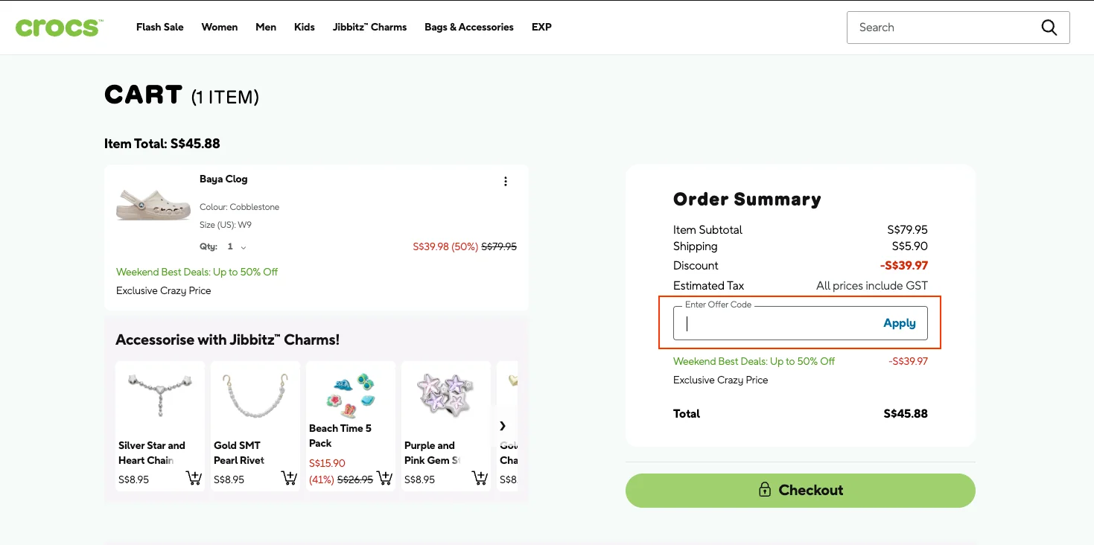Open the Baya Clog product image
The width and height of the screenshot is (1094, 545).
point(153,205)
